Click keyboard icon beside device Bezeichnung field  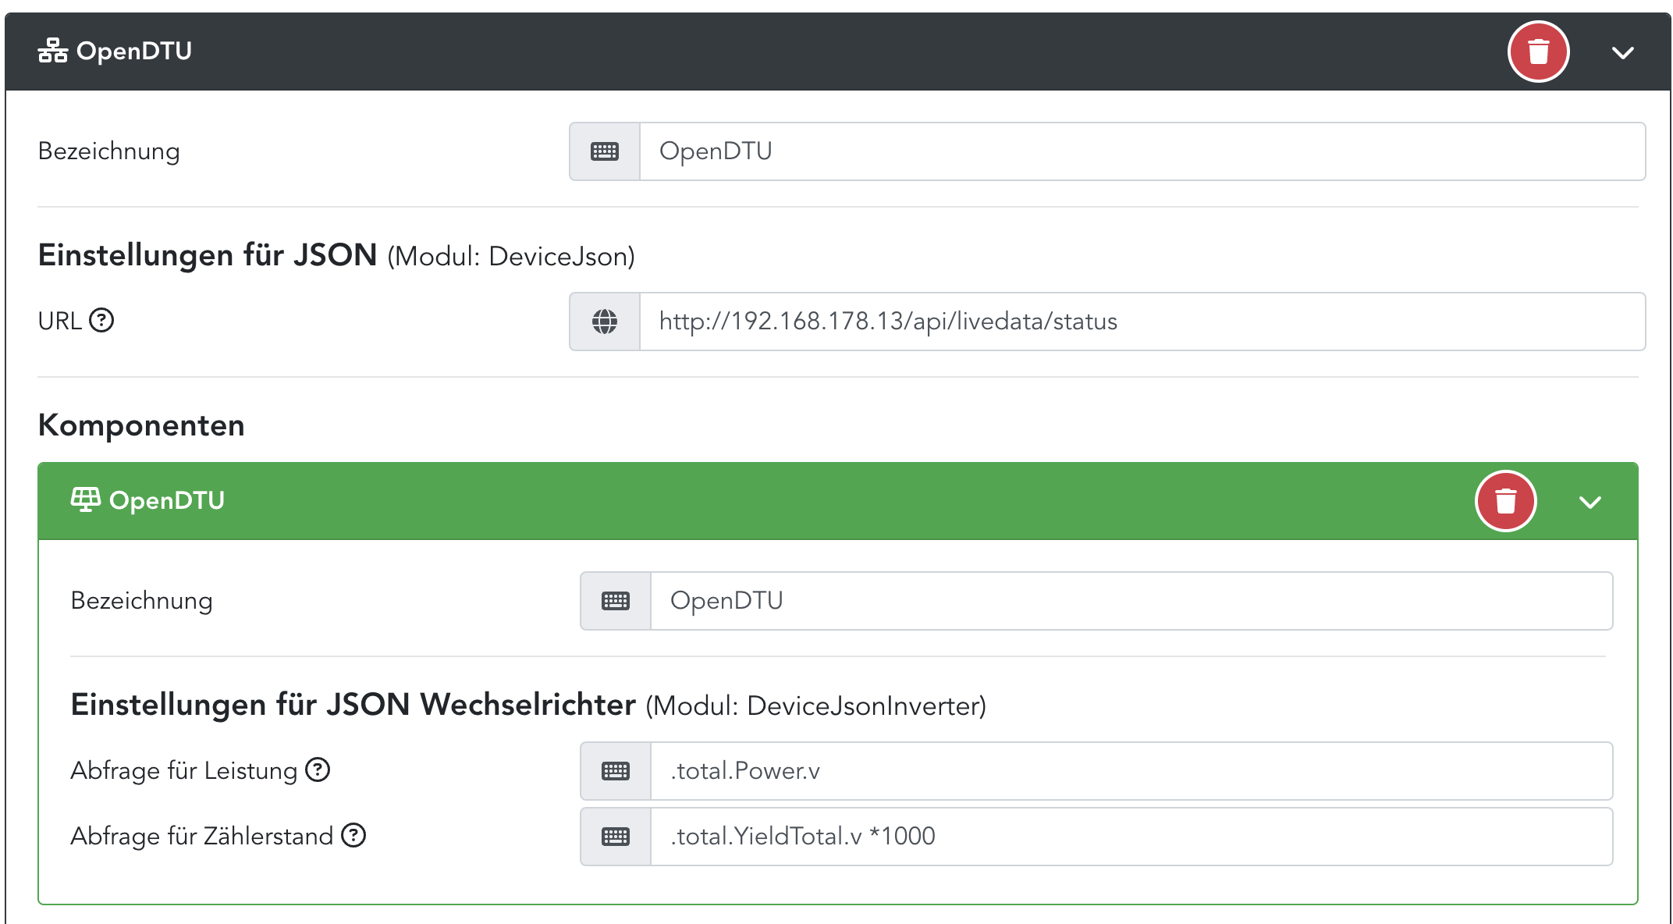pos(605,151)
